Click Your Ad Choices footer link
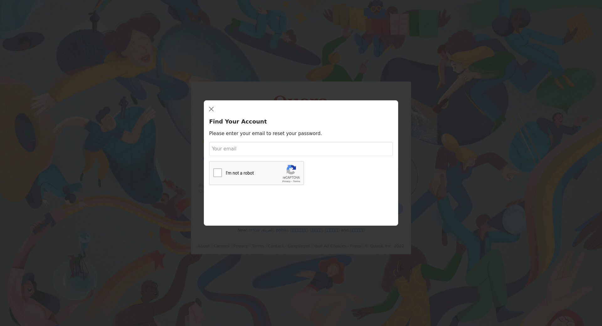Screen dimensions: 602x326 click(330, 246)
